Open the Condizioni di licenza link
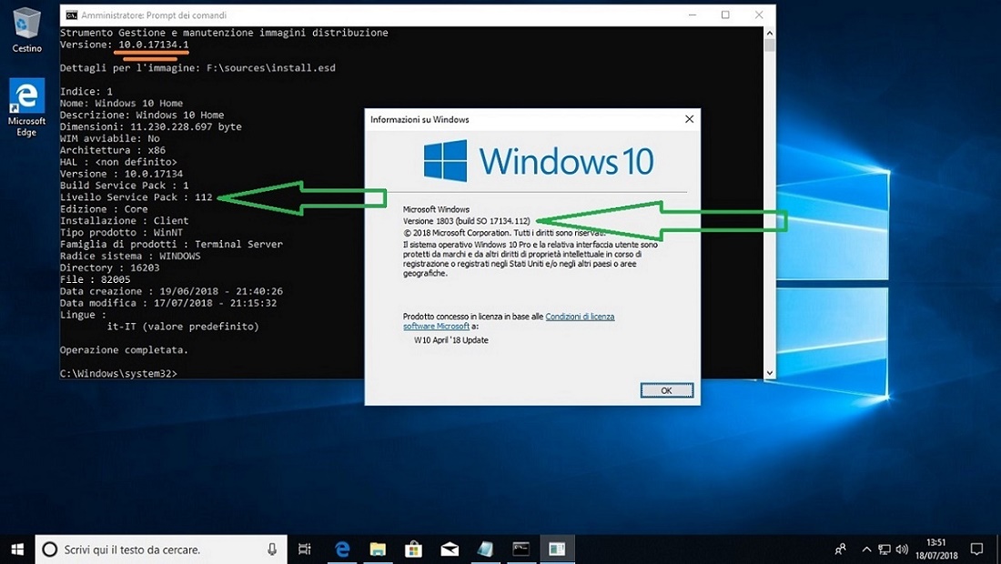Screen dimensions: 1001x564 coord(580,317)
